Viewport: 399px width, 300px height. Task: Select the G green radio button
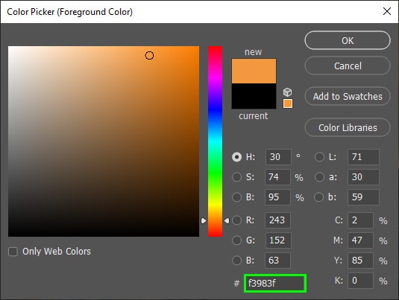tap(236, 240)
